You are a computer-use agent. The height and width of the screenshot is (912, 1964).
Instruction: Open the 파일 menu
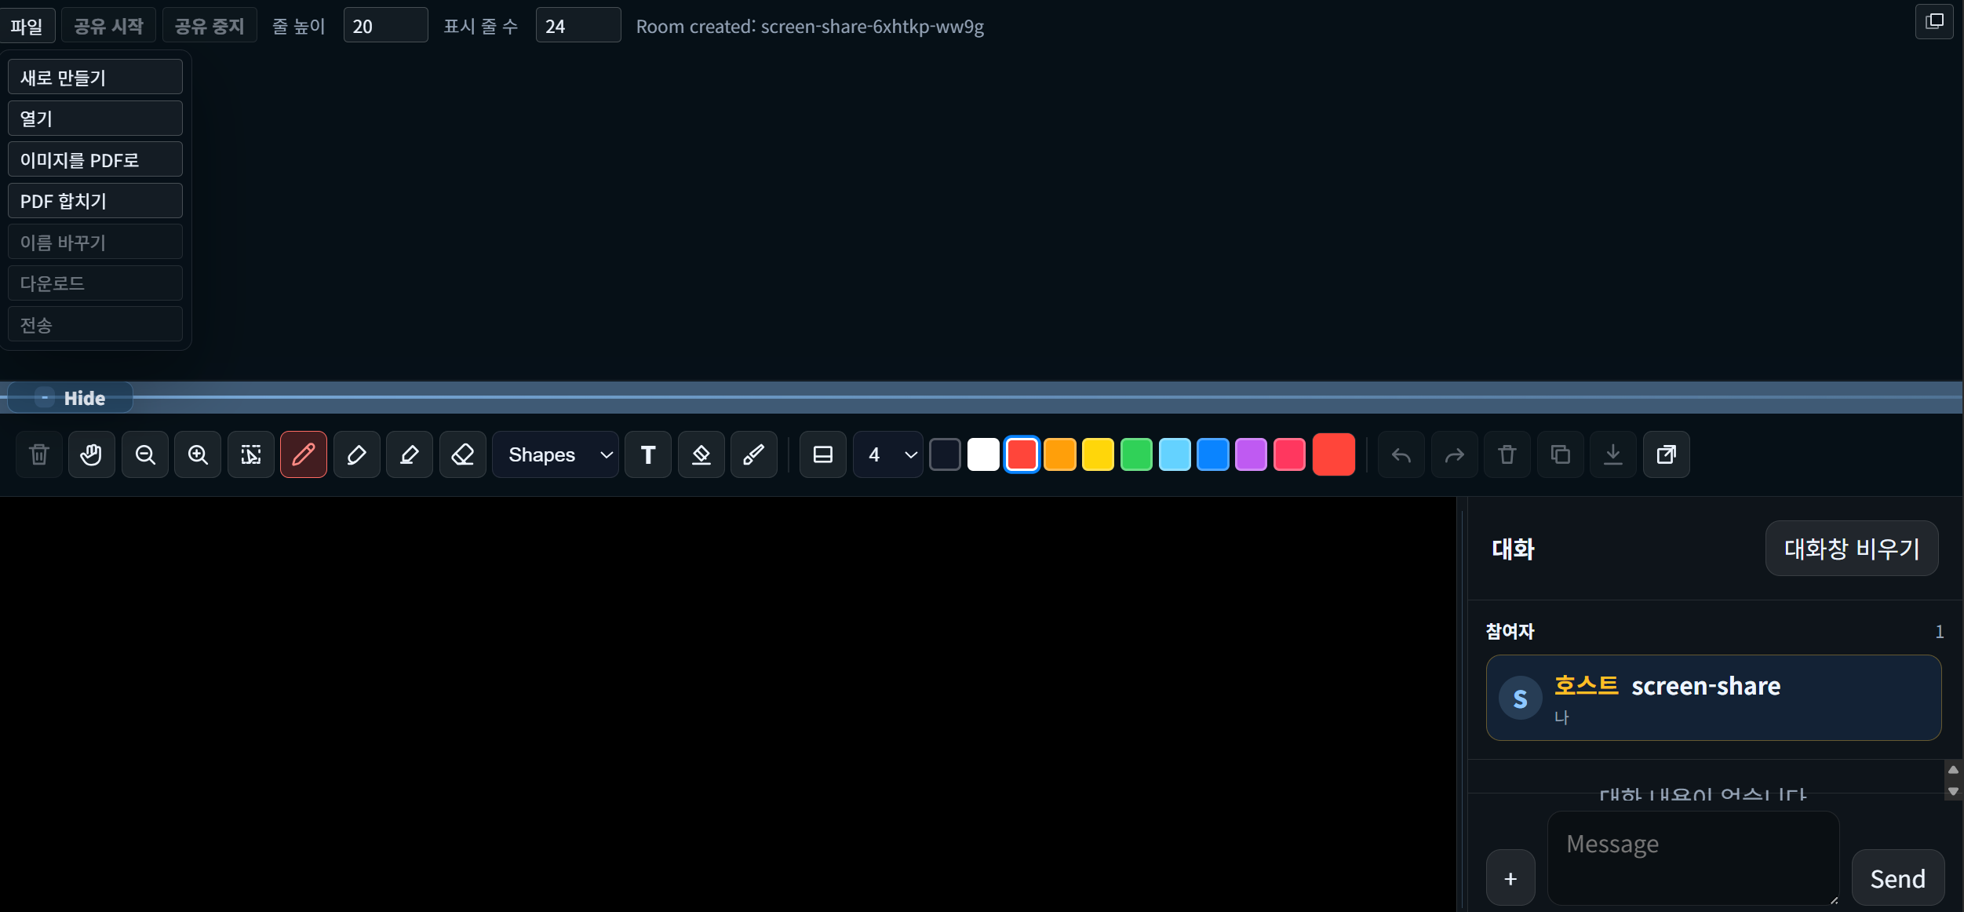(27, 26)
